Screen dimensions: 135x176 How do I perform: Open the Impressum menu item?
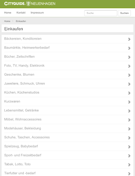pyautogui.click(x=37, y=13)
